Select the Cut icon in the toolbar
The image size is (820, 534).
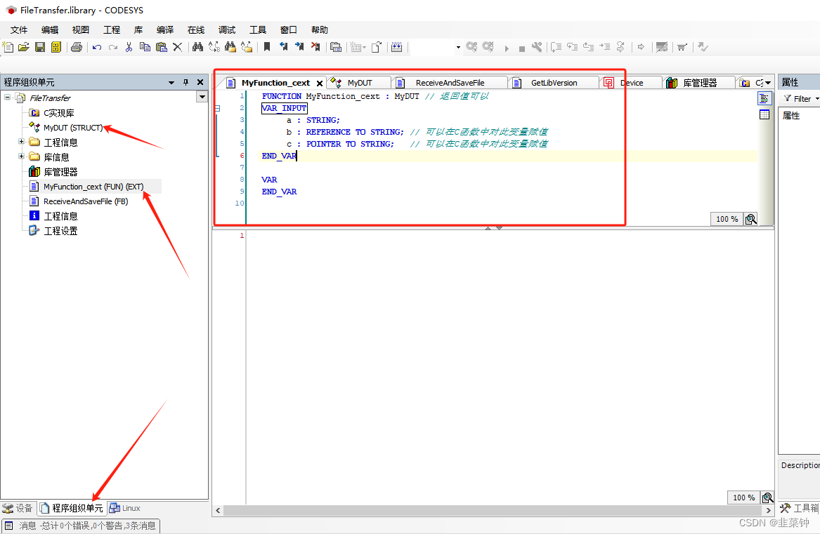(129, 47)
